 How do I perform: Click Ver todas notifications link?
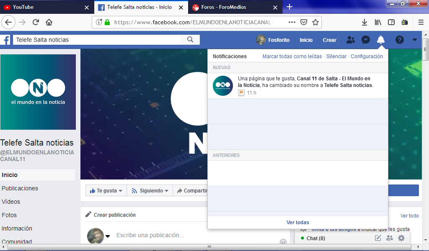(x=298, y=222)
